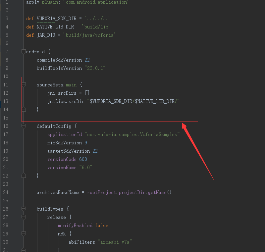Click the targetSdkVersion keyword
265x252 pixels.
point(69,151)
